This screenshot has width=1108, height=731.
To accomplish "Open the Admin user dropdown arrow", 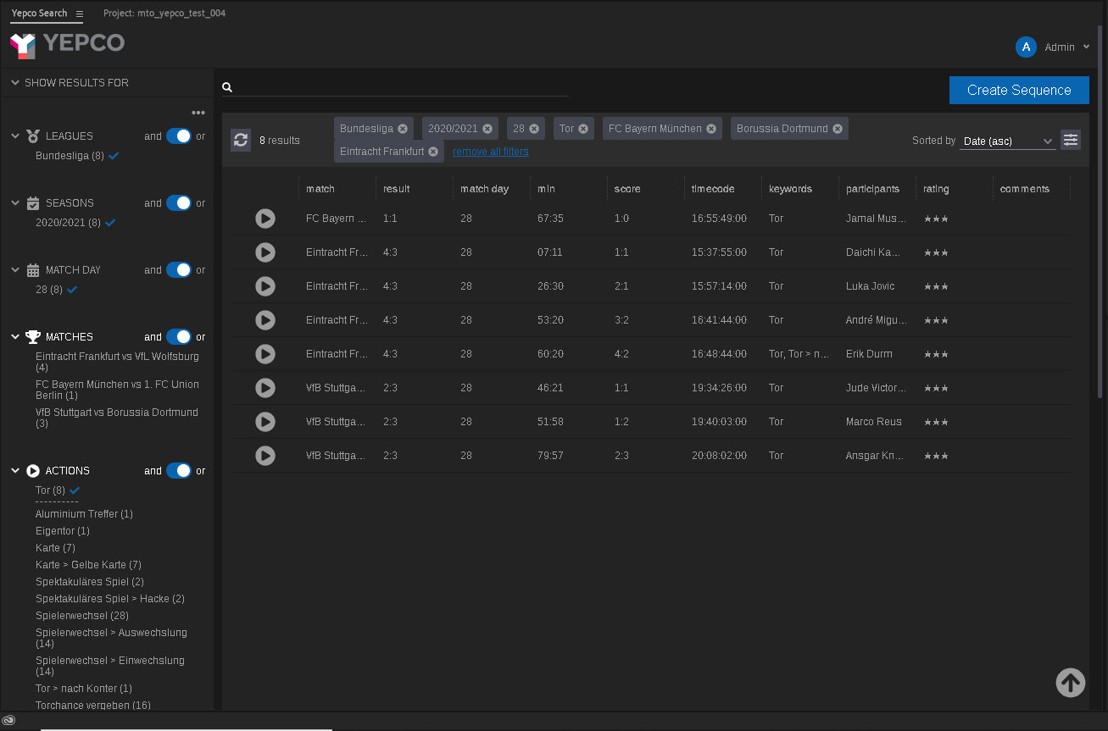I will (1087, 47).
